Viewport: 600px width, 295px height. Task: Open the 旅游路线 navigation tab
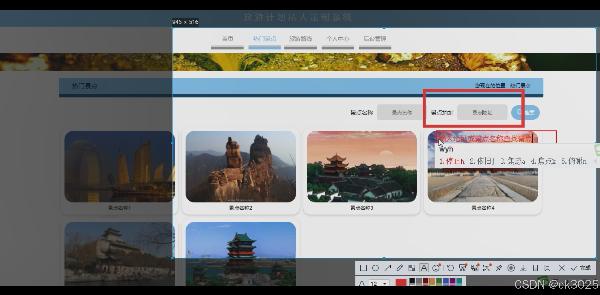[300, 39]
